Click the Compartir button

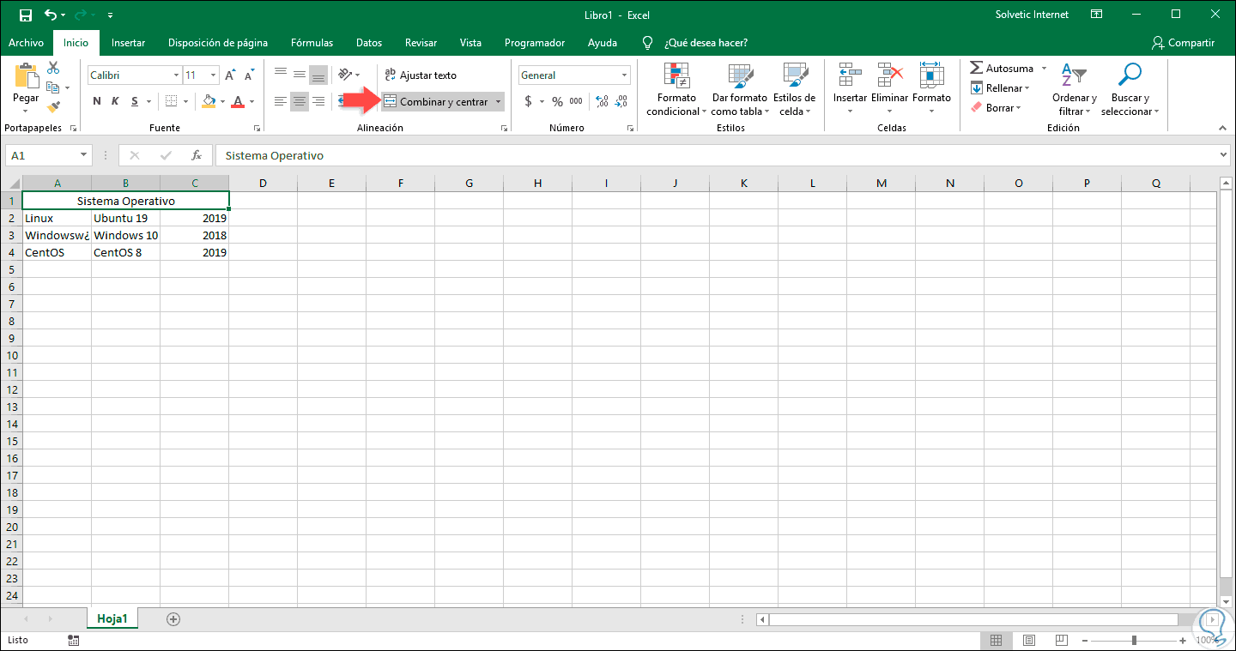1184,42
